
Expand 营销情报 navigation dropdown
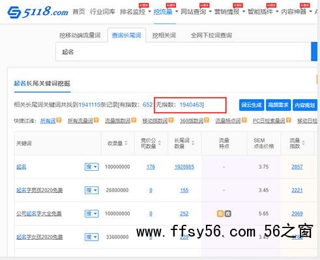tap(244, 12)
